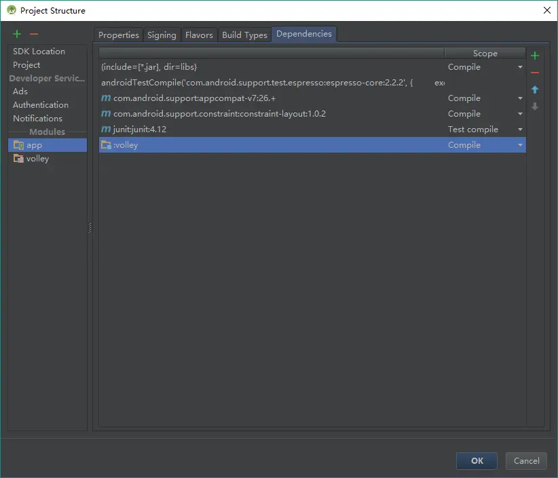Open scope dropdown for libs jar dependency

pyautogui.click(x=520, y=67)
